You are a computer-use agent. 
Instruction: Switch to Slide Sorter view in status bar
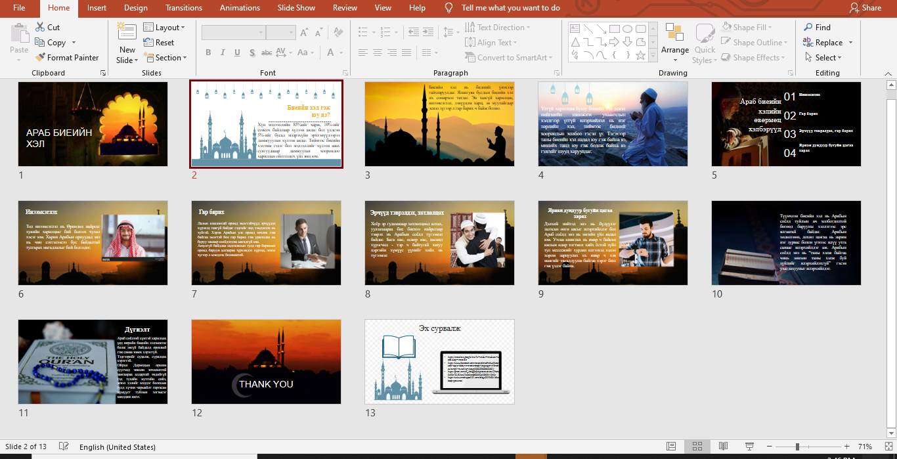(x=697, y=446)
